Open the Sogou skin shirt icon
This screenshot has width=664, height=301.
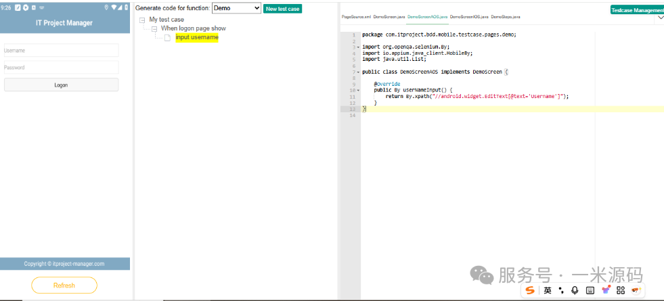tap(606, 290)
